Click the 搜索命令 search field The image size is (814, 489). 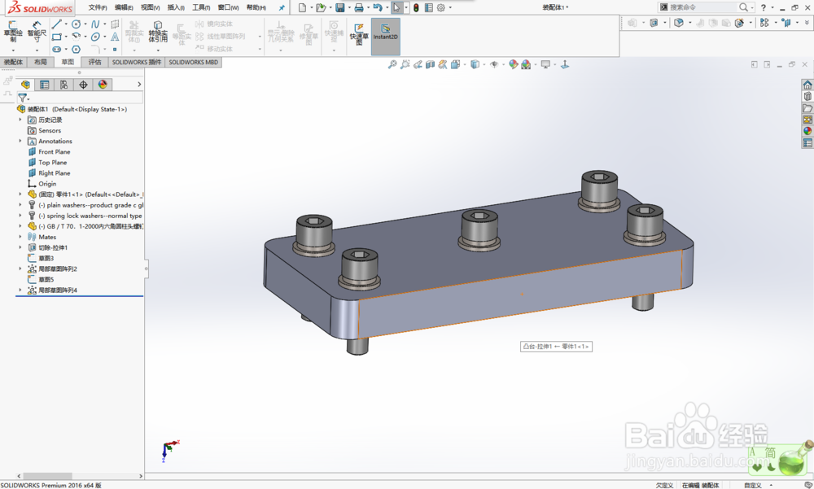[702, 7]
